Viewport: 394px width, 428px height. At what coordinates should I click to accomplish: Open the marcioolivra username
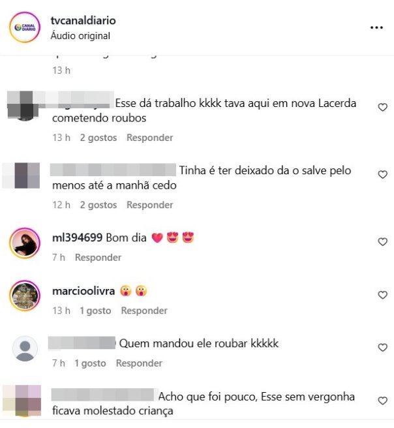point(83,291)
